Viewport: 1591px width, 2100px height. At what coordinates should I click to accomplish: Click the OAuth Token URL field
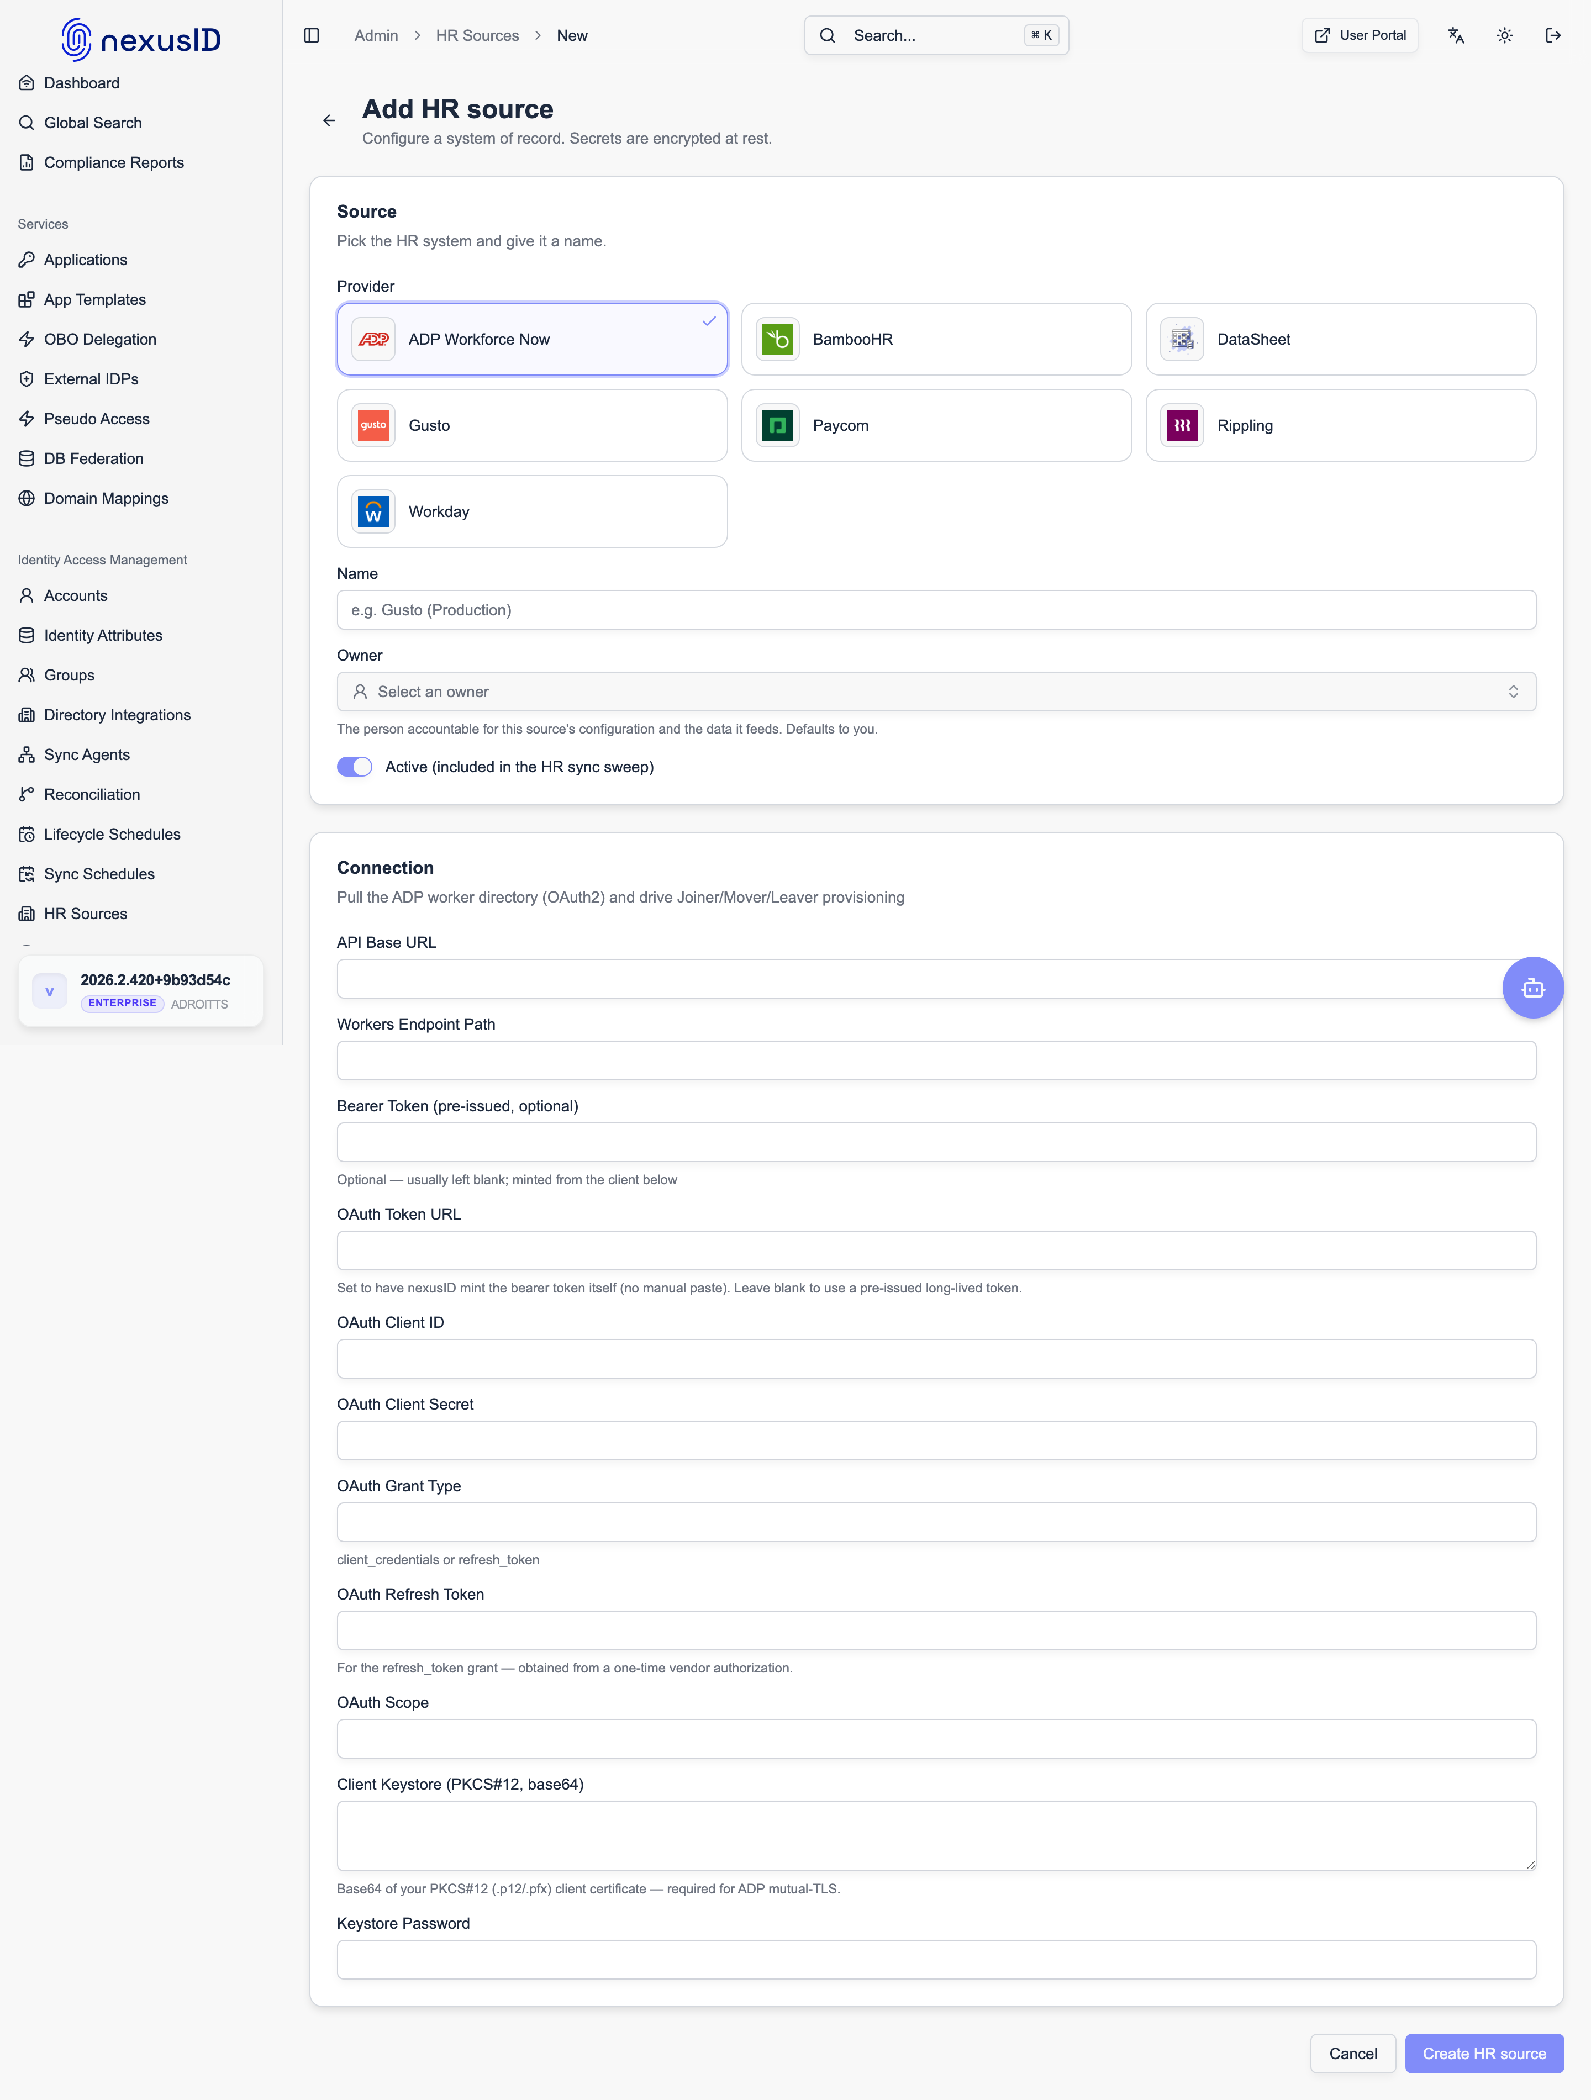click(x=936, y=1250)
